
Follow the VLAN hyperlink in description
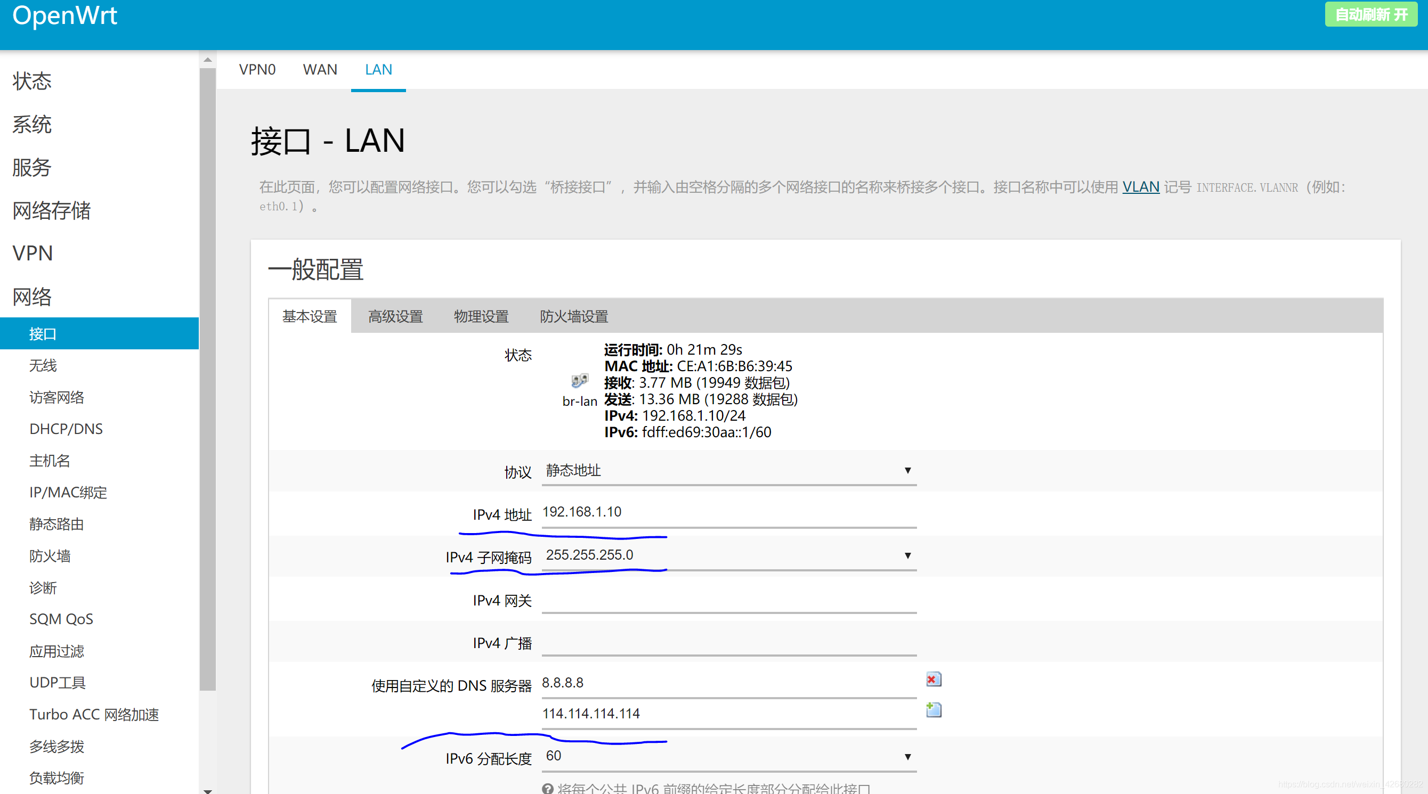click(x=1141, y=187)
